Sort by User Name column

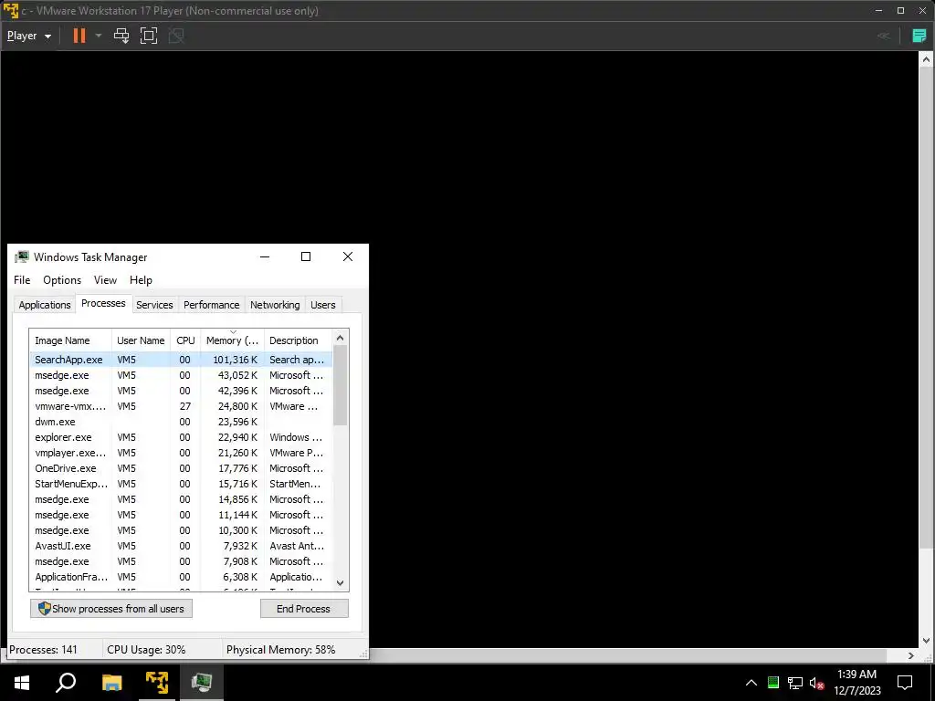click(x=141, y=340)
